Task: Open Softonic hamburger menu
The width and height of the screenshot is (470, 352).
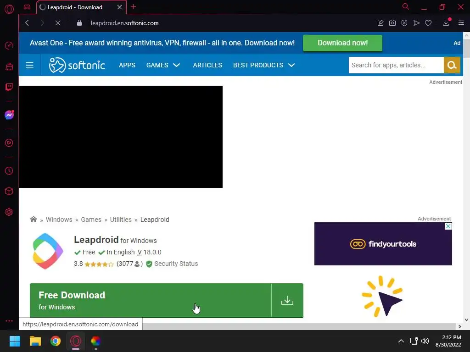Action: (30, 65)
